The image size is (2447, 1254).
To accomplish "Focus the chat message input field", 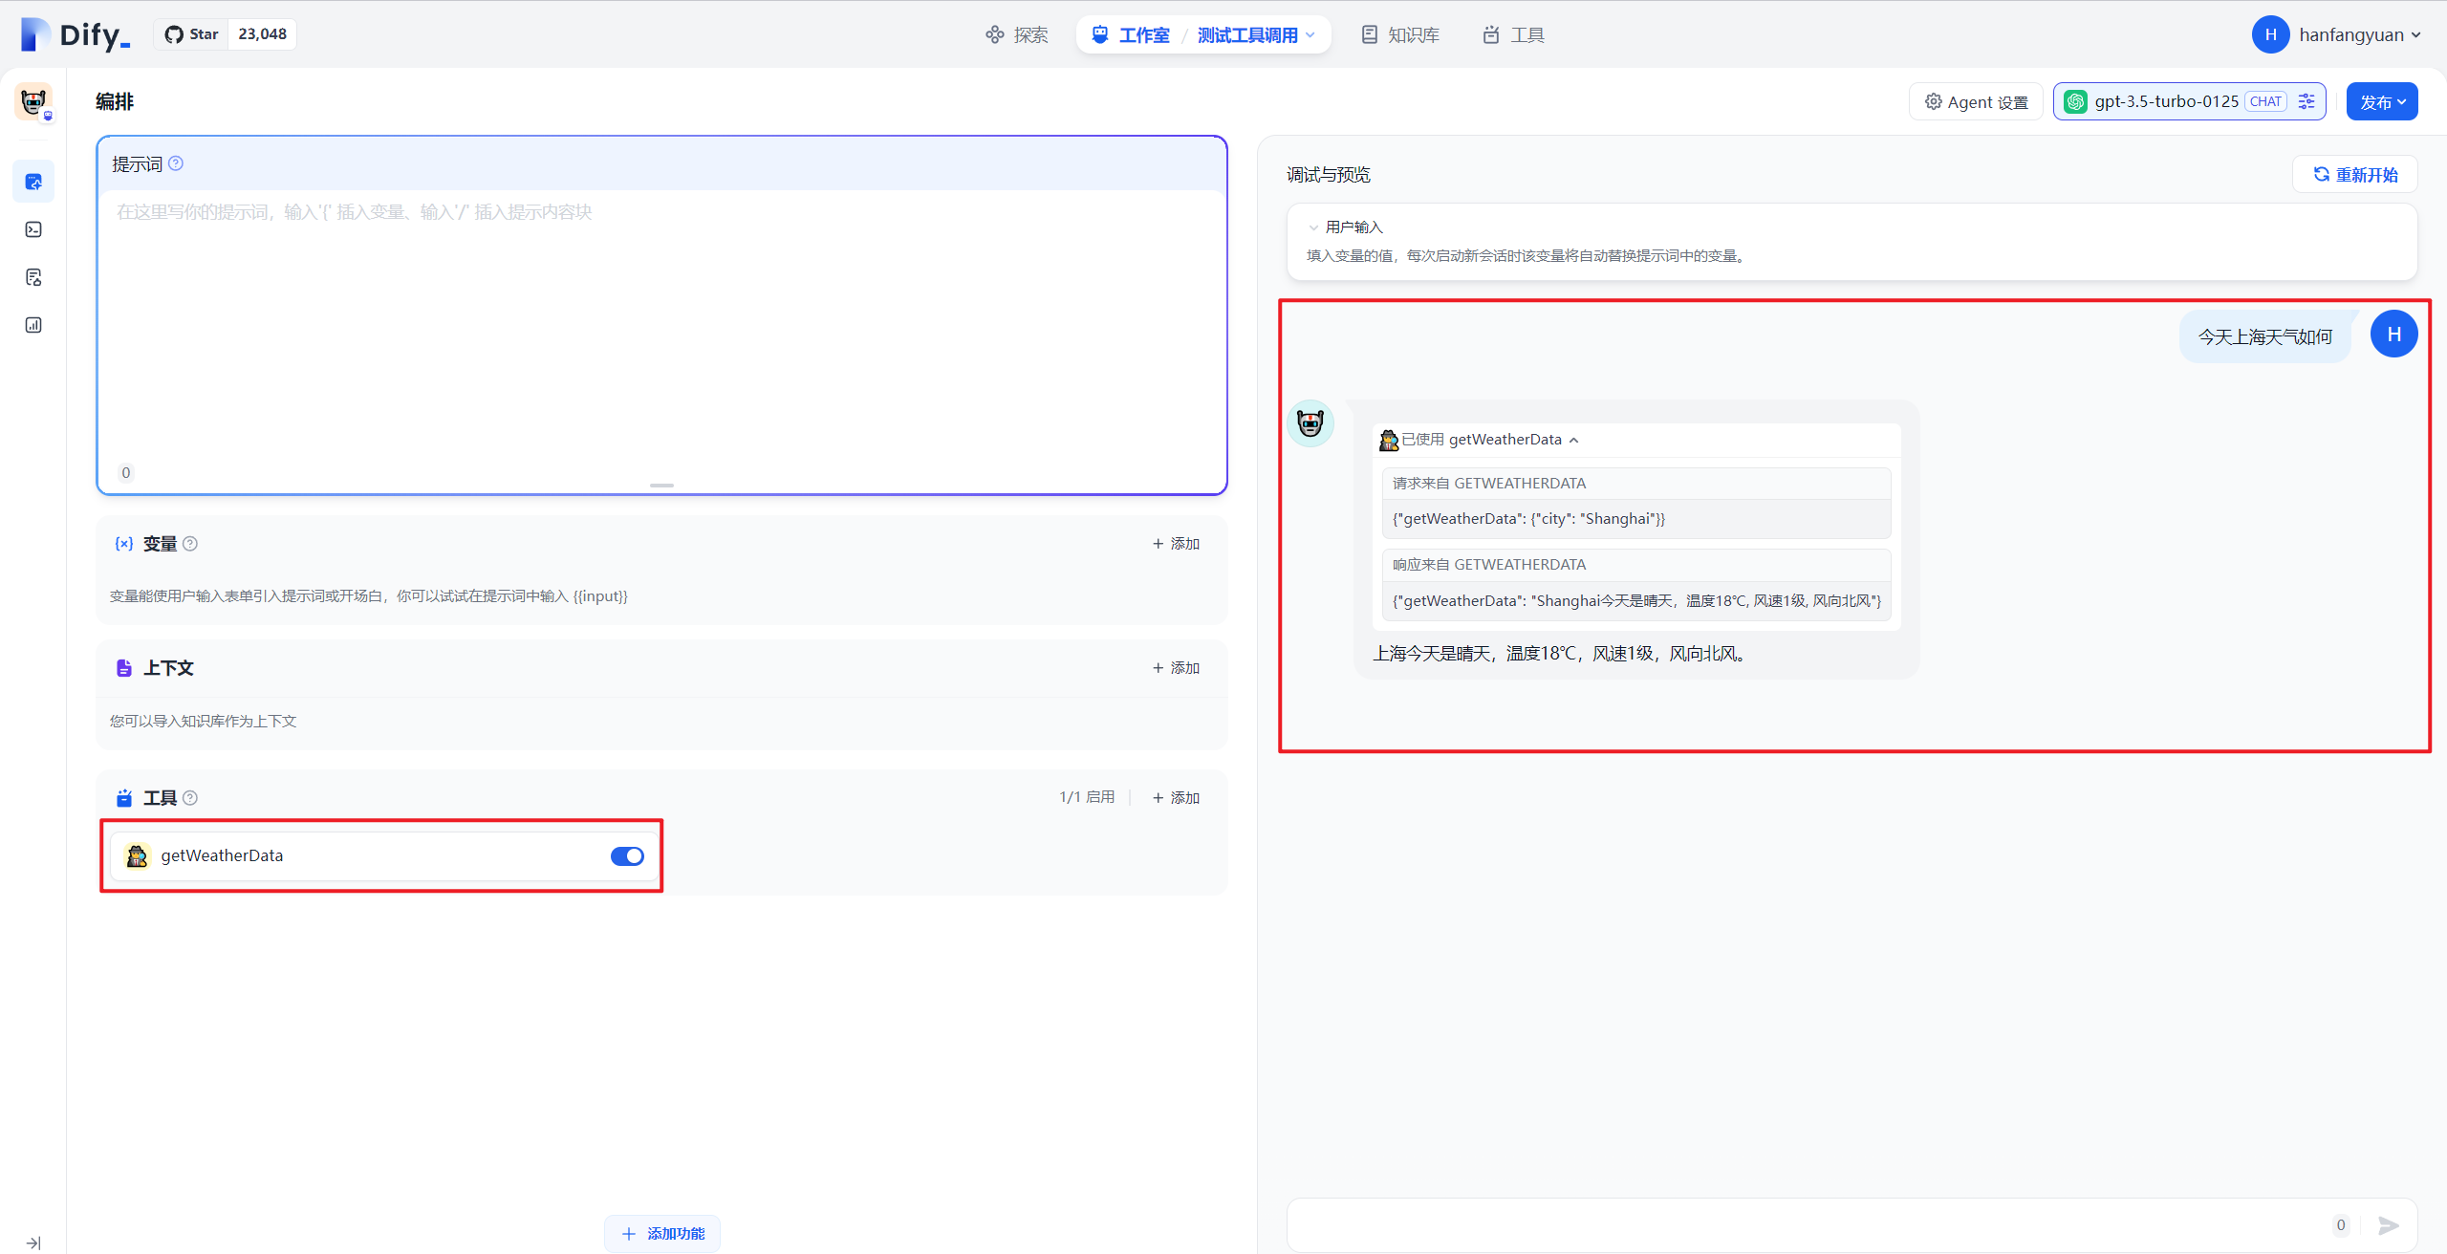I will [1807, 1225].
